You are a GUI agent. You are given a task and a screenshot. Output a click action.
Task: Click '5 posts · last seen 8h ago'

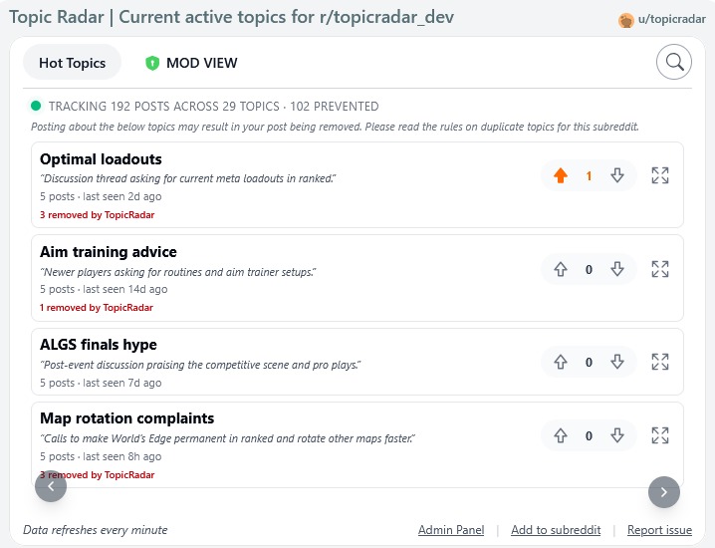(x=101, y=456)
